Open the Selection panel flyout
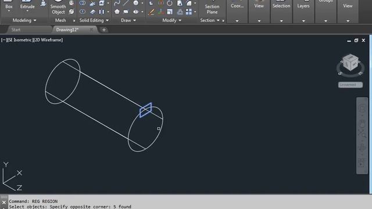The height and width of the screenshot is (209, 372). (281, 21)
